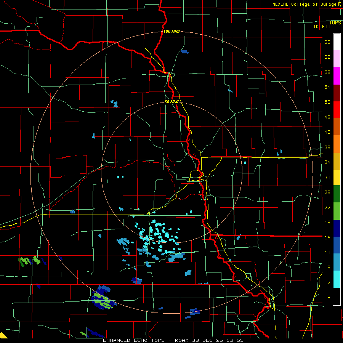Pick the magenta legend color segment
Screen dimensions: 343x343
(337, 76)
